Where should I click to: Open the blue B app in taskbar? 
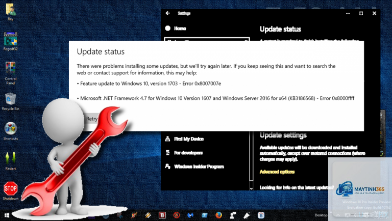tap(261, 215)
